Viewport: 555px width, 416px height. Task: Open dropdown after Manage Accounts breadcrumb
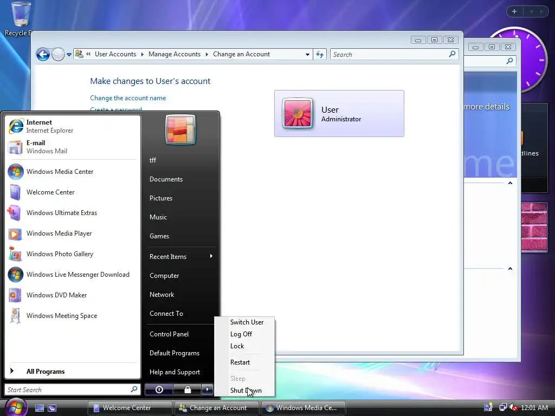coord(206,54)
